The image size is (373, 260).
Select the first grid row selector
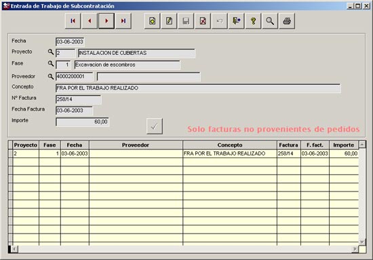click(x=10, y=153)
